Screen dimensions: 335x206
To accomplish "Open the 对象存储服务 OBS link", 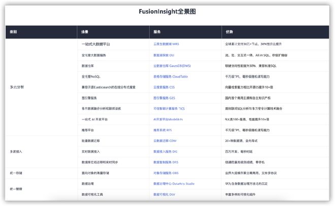I will pos(166,173).
